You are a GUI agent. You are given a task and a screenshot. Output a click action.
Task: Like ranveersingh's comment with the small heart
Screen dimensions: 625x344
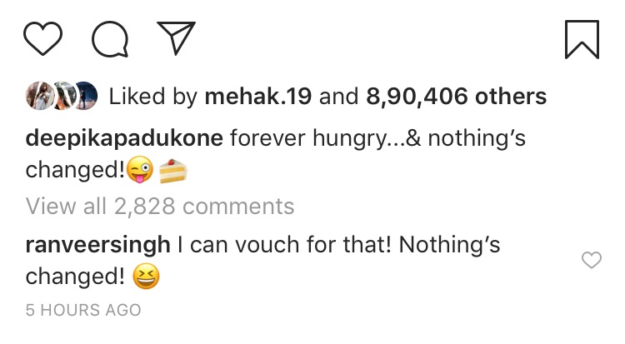click(x=591, y=262)
